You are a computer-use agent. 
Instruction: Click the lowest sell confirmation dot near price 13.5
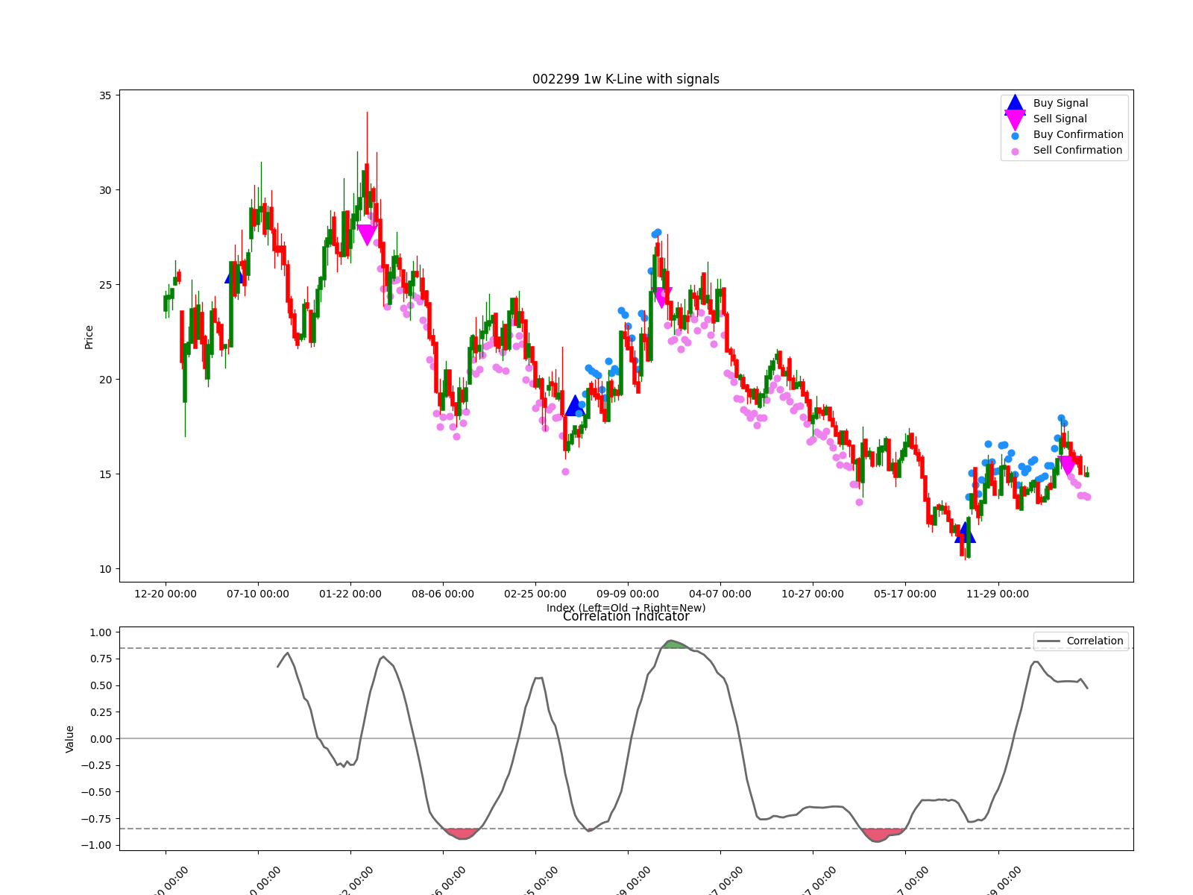(859, 502)
